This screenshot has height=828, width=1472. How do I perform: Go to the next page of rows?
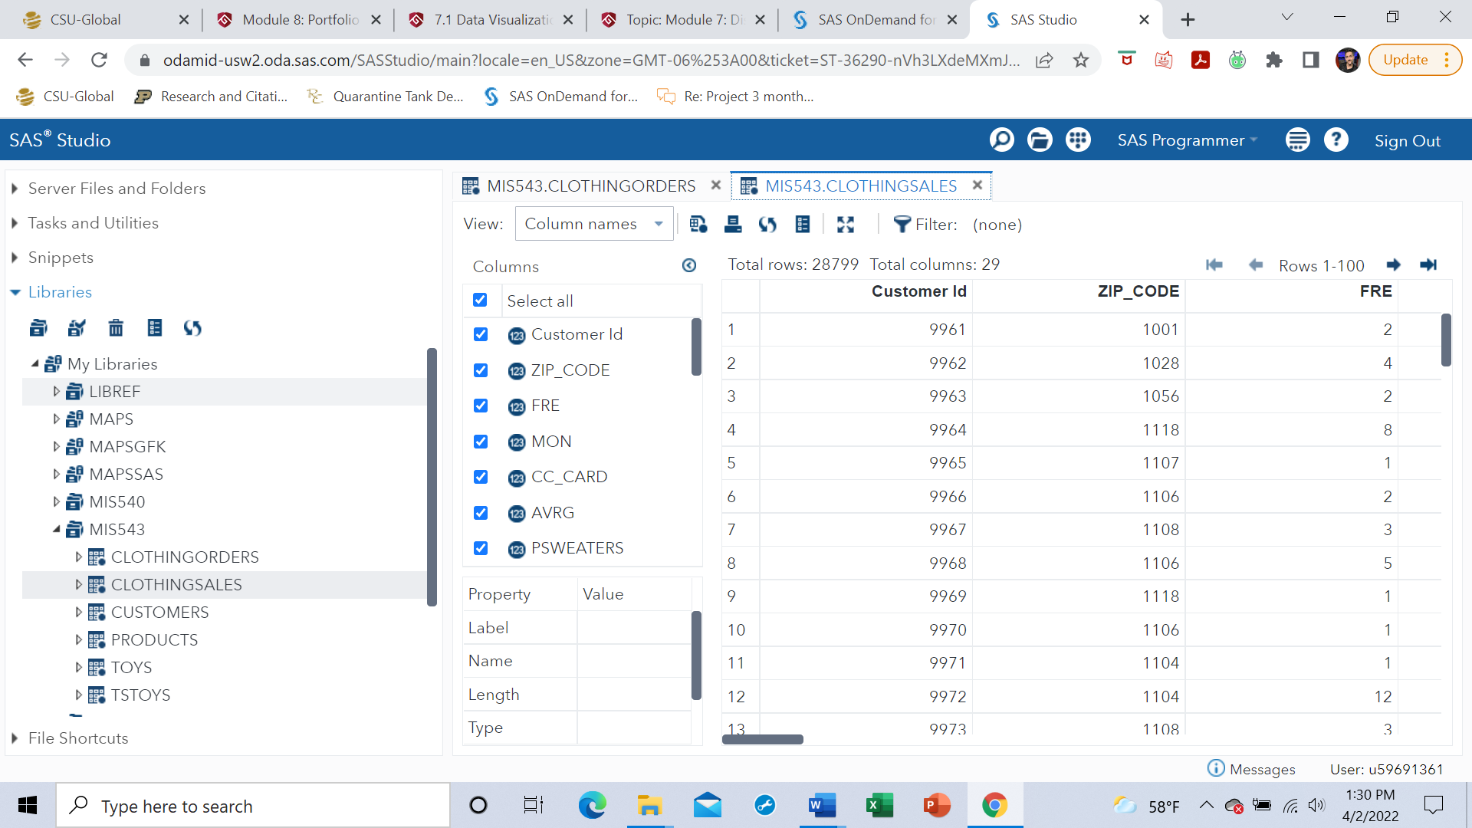tap(1393, 265)
